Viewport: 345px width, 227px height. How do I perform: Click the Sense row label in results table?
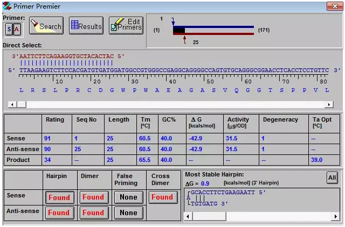[x=16, y=139]
